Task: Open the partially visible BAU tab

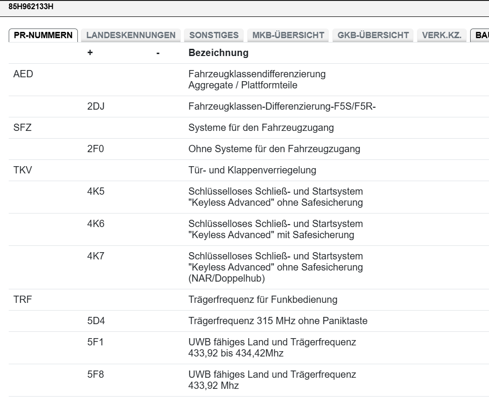Action: pyautogui.click(x=480, y=35)
